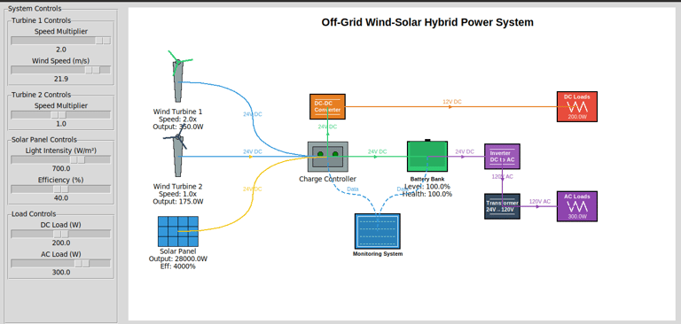Click the 'Speed: 2.0x' turbine text
This screenshot has height=324, width=681.
point(178,120)
